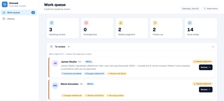This screenshot has width=224, height=101.
Task: Click the Work queue count badge 3
Action: tap(33, 12)
